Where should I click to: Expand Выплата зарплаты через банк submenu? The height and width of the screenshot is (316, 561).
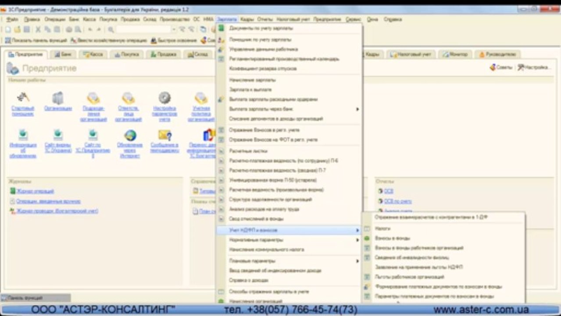289,109
